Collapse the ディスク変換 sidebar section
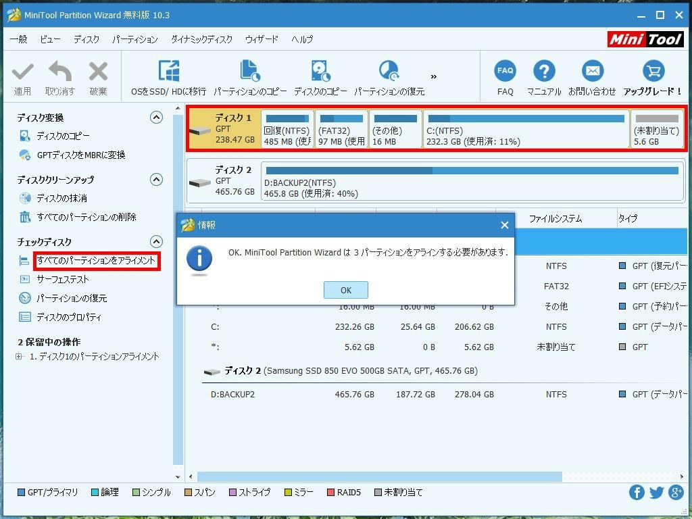692x519 pixels. pyautogui.click(x=156, y=117)
